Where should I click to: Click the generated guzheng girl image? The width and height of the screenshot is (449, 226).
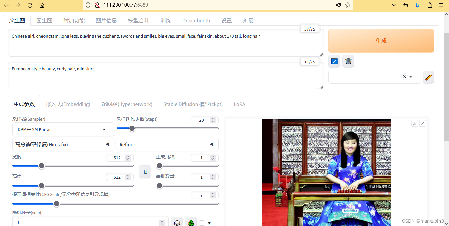point(327,172)
